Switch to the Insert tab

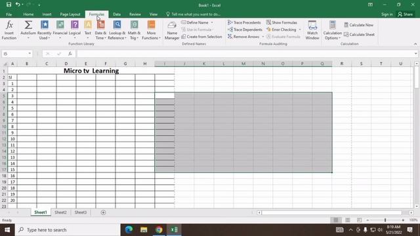click(x=47, y=14)
